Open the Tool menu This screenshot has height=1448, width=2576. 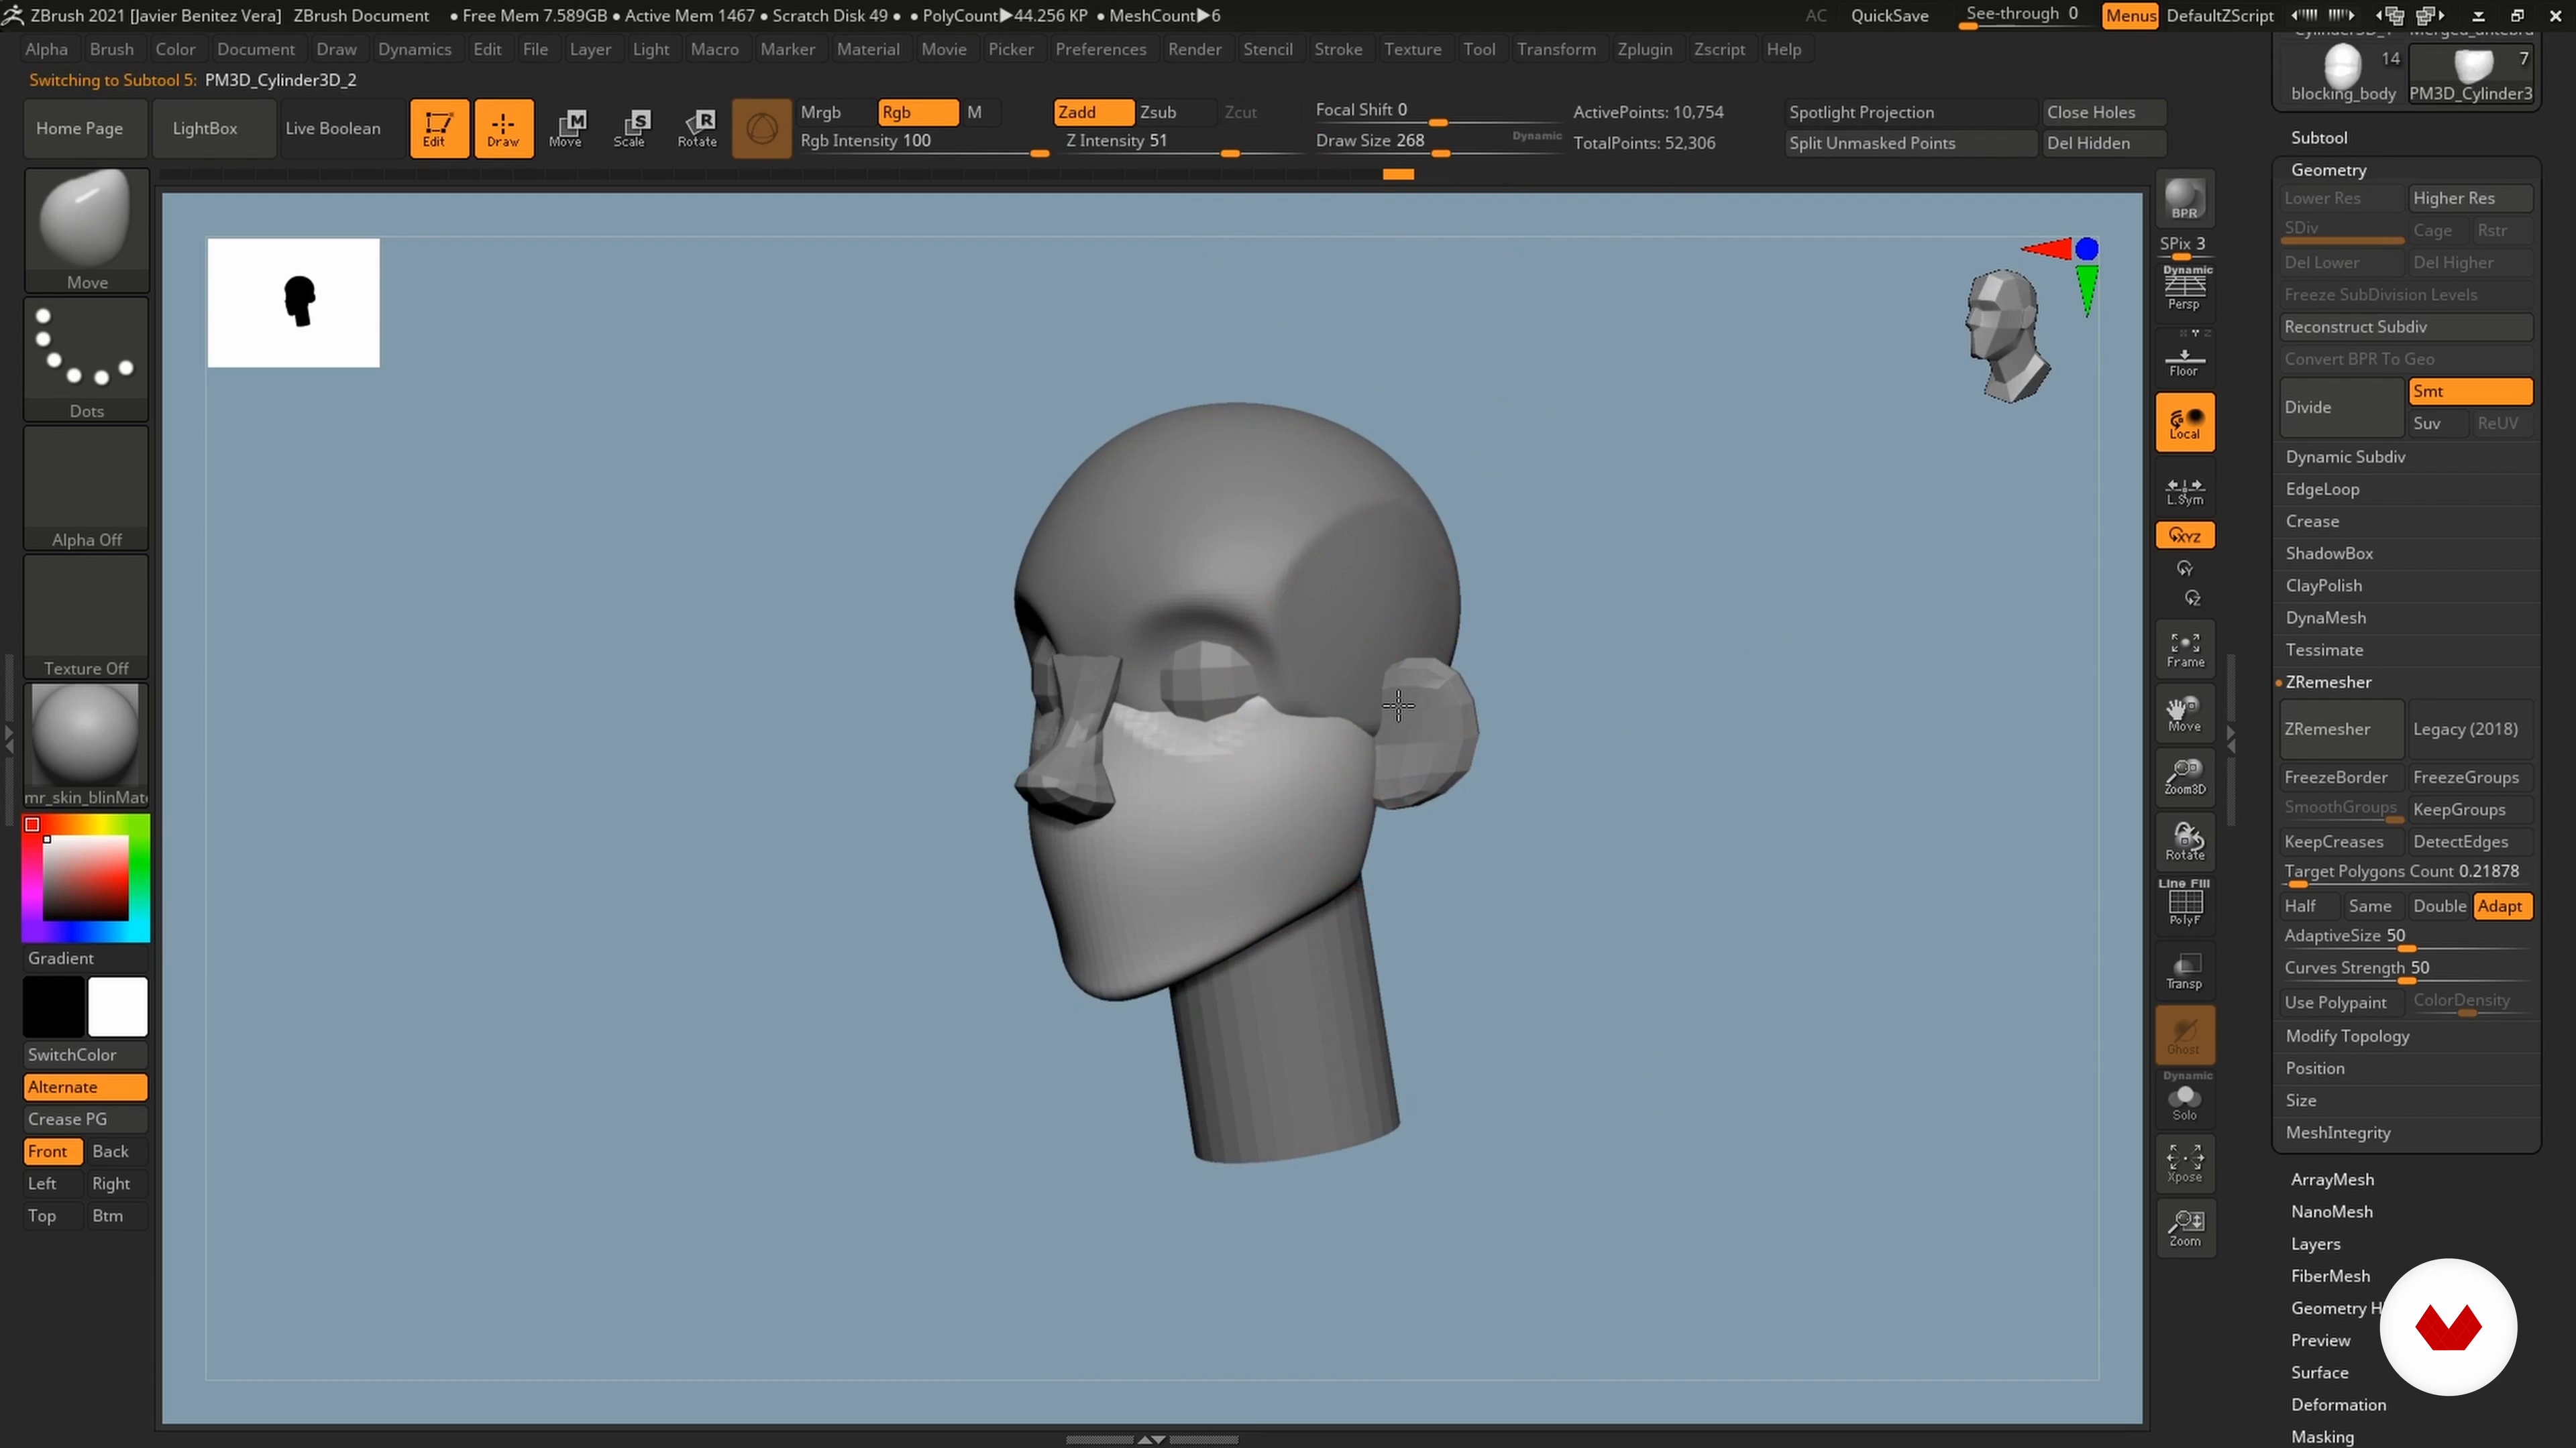1479,49
